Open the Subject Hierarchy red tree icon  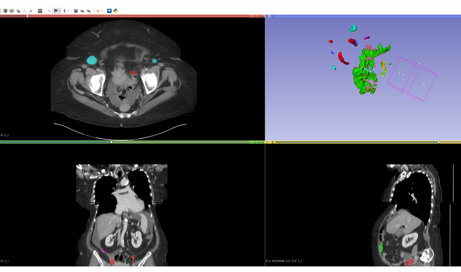point(25,11)
